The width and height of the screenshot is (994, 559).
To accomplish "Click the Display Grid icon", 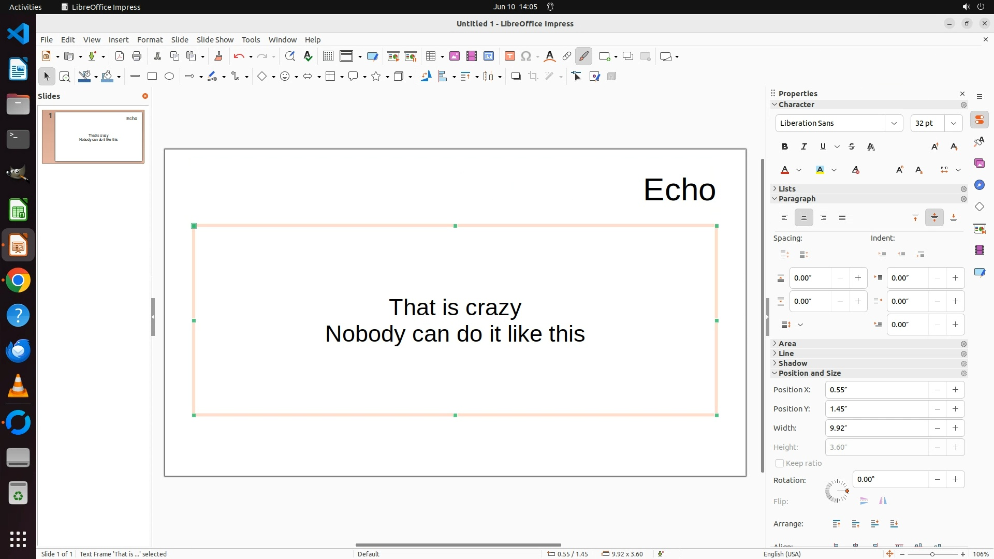I will pos(328,56).
